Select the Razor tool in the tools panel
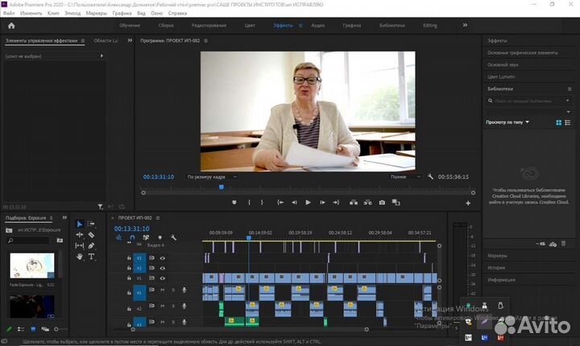This screenshot has height=346, width=580. (91, 235)
